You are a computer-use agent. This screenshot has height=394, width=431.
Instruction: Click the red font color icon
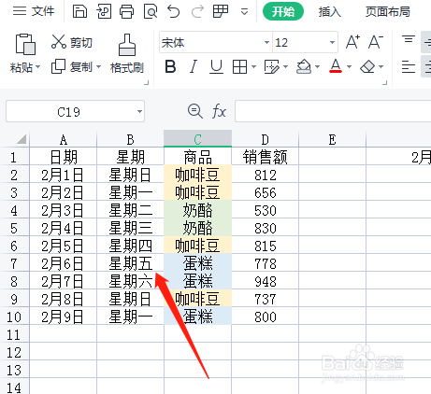point(336,66)
